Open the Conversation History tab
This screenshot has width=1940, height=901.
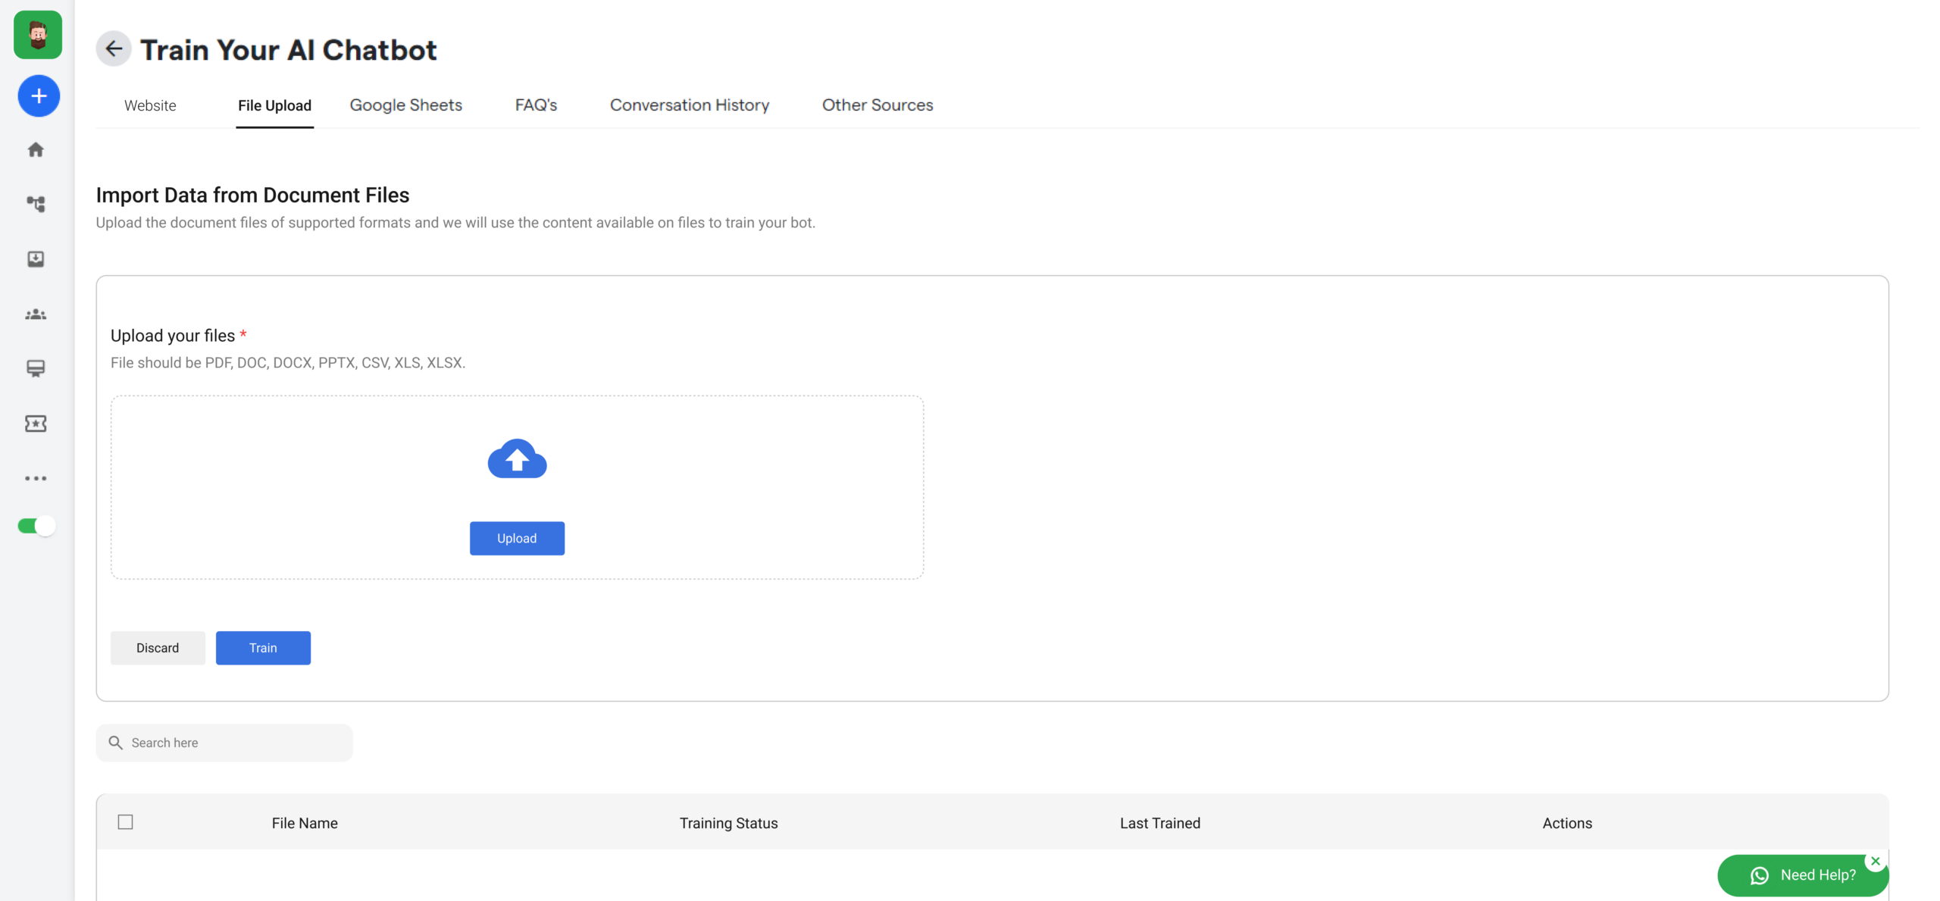(690, 105)
